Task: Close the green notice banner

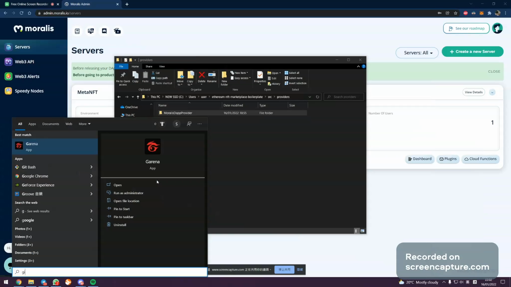Action: pyautogui.click(x=494, y=71)
